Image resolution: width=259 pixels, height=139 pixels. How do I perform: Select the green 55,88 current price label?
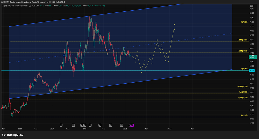click(251, 56)
